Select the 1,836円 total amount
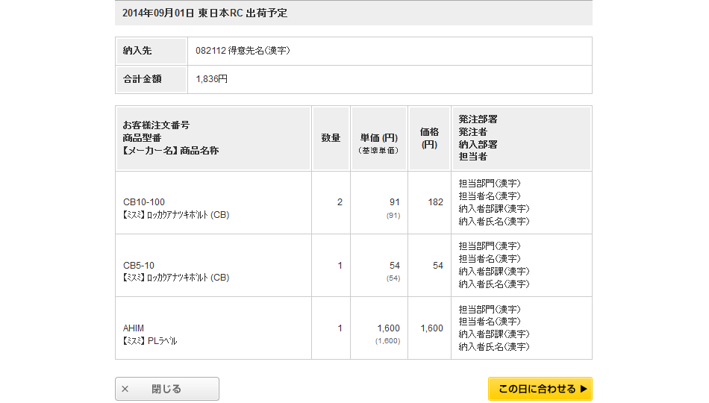This screenshot has width=709, height=403. click(x=211, y=78)
